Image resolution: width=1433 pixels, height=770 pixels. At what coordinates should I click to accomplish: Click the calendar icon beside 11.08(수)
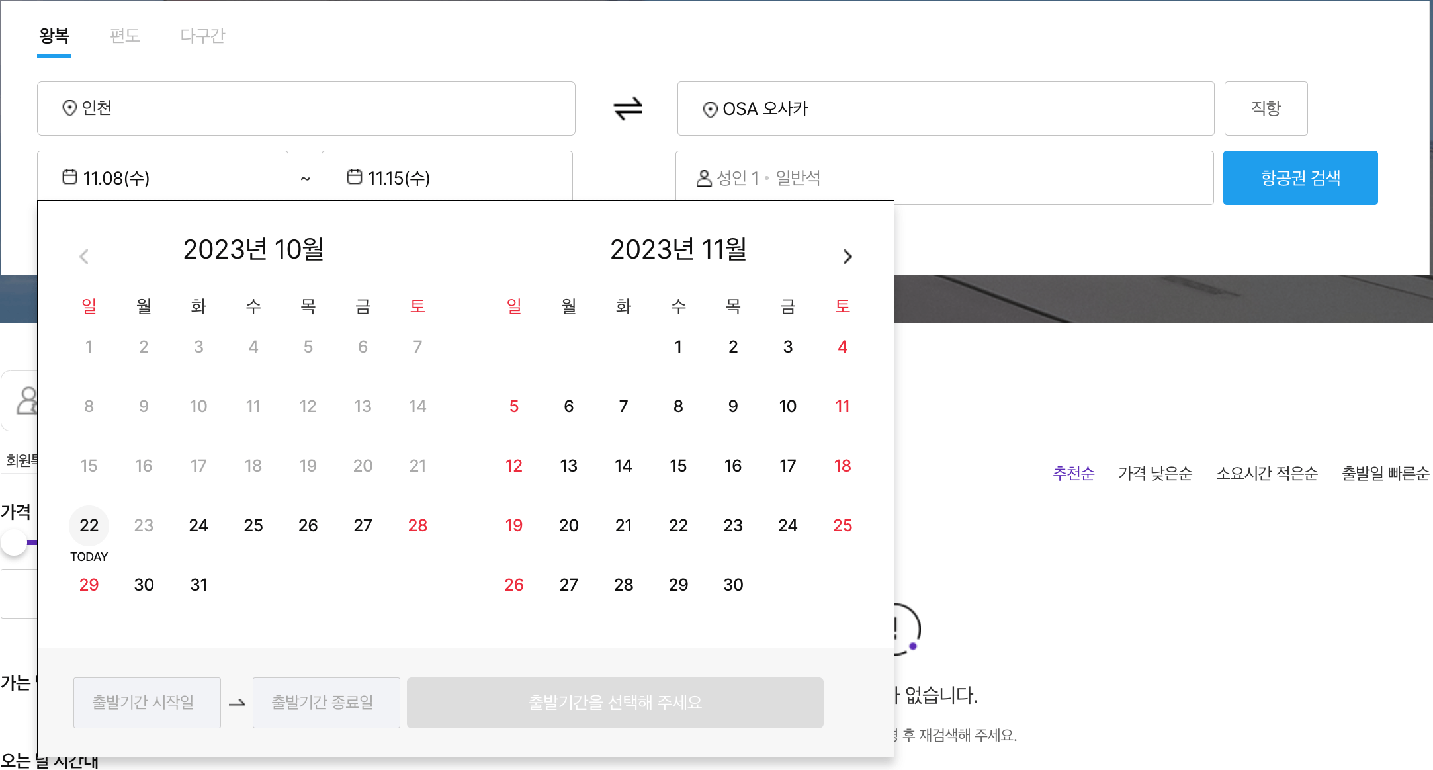tap(70, 177)
